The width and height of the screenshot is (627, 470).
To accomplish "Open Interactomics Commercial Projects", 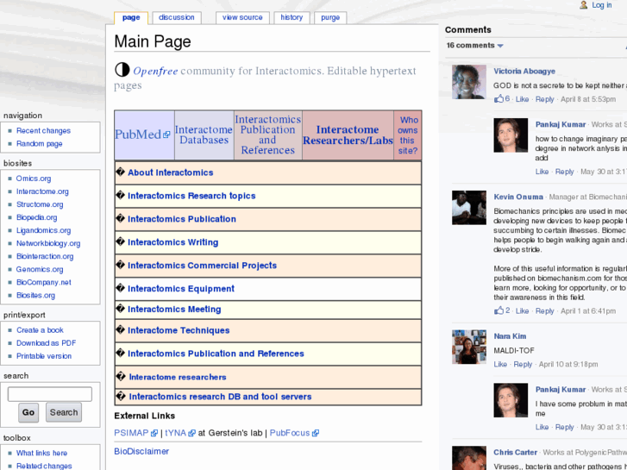I will pos(203,266).
